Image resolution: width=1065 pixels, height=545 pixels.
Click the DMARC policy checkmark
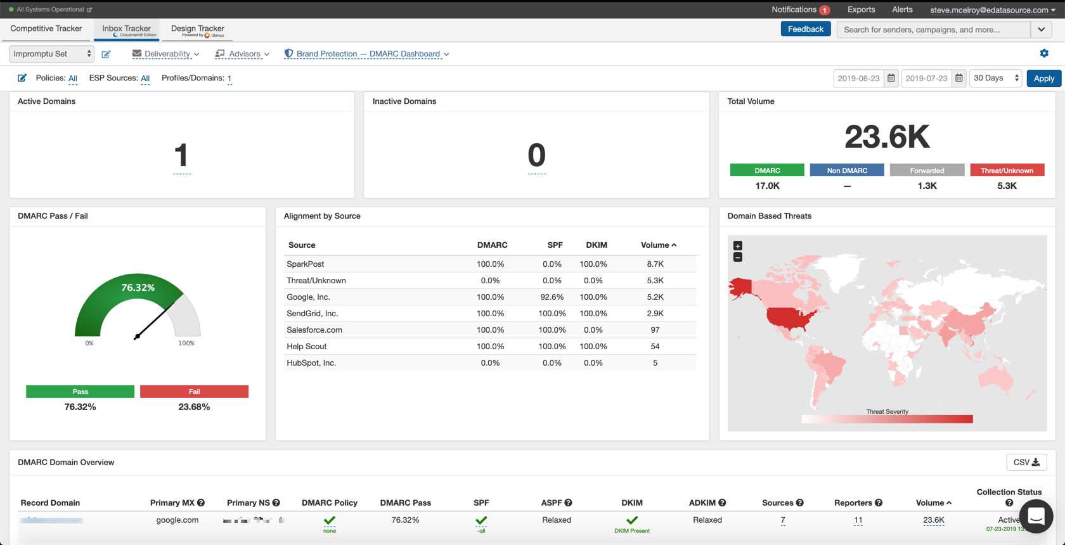330,521
